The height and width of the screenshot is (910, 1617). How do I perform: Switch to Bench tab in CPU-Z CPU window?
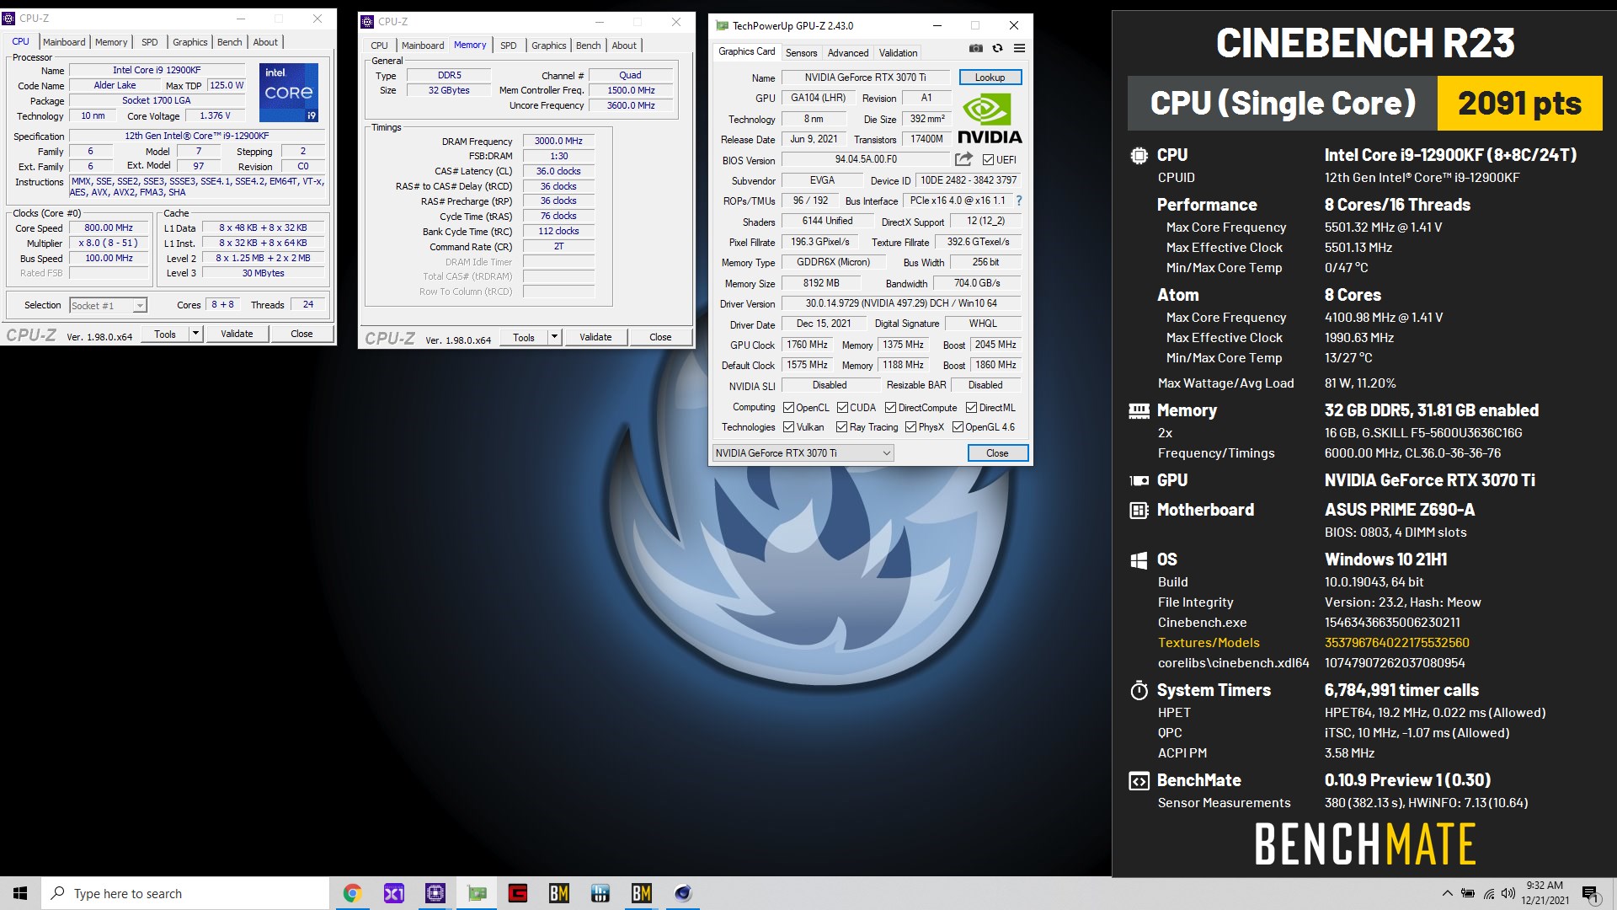point(229,42)
